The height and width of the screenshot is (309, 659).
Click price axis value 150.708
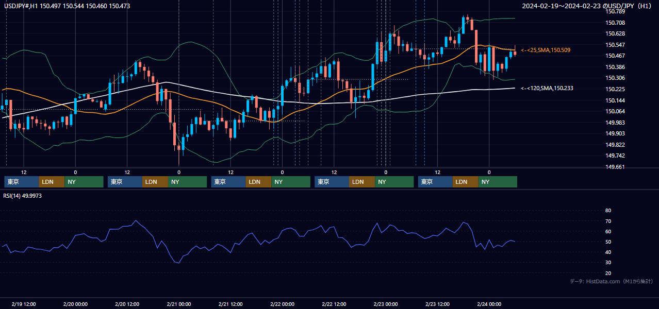click(615, 23)
